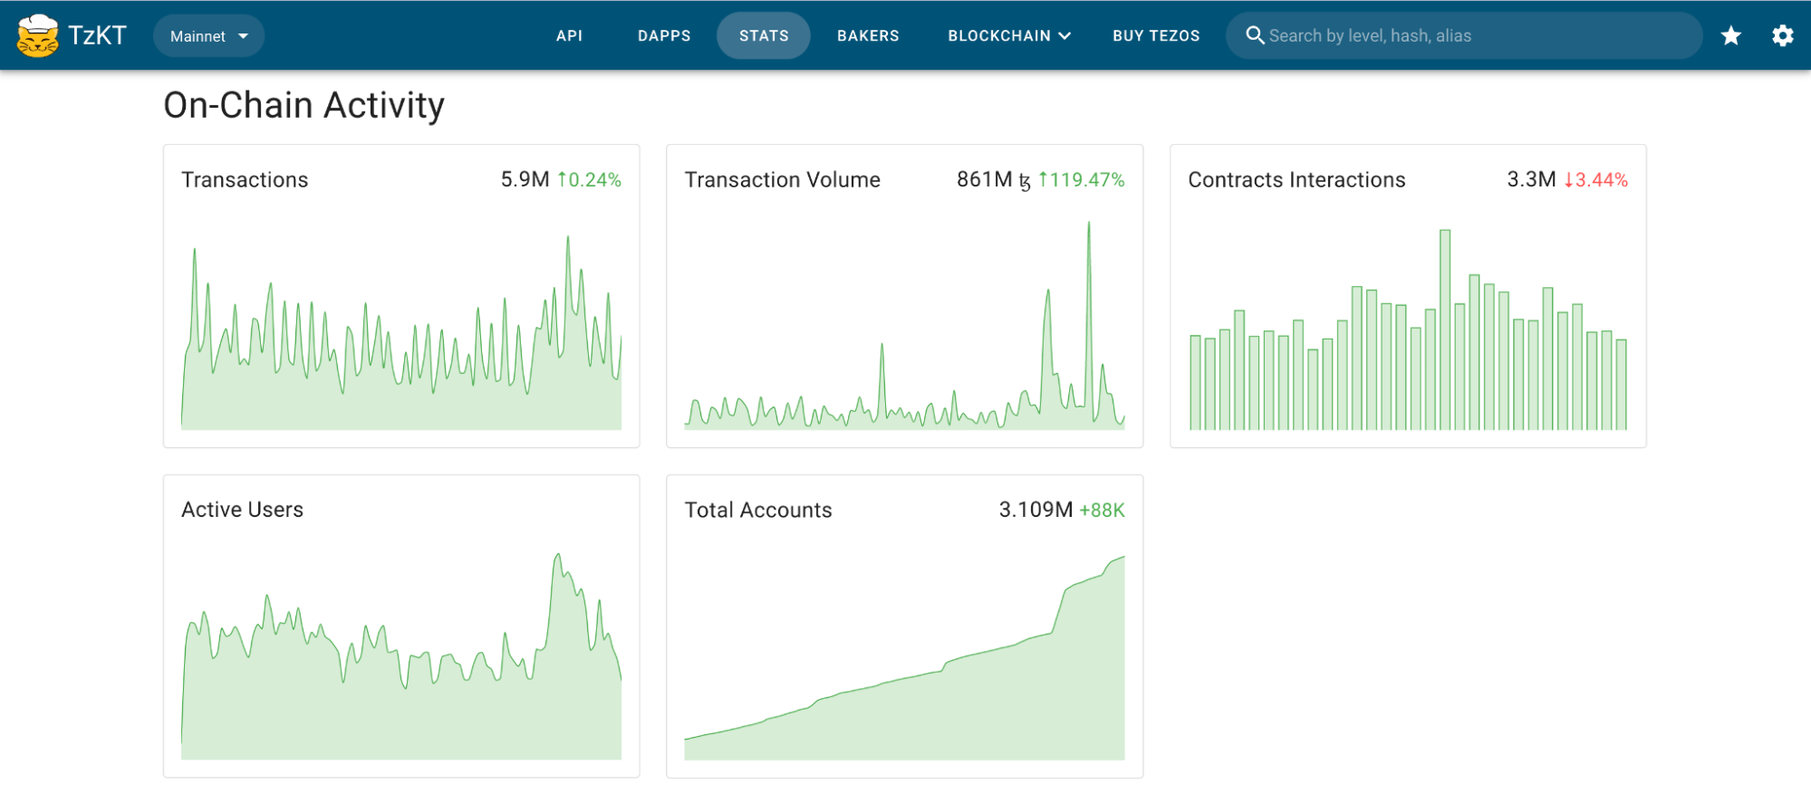This screenshot has width=1811, height=812.
Task: Open the DAPPS section
Action: point(664,36)
